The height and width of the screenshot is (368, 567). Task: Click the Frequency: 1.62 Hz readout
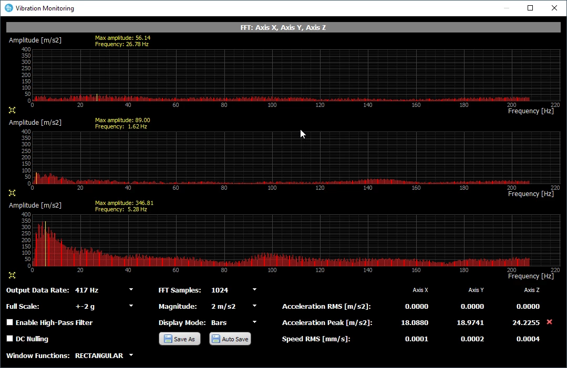click(121, 126)
